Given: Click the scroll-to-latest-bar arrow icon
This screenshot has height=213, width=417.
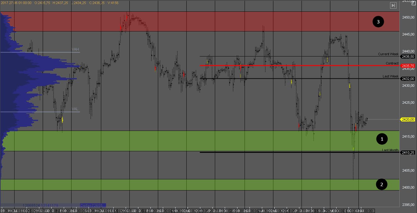Looking at the screenshot, I should 393,5.
